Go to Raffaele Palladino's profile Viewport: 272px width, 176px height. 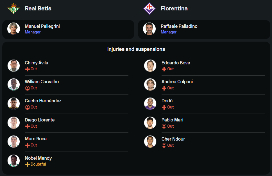[179, 26]
